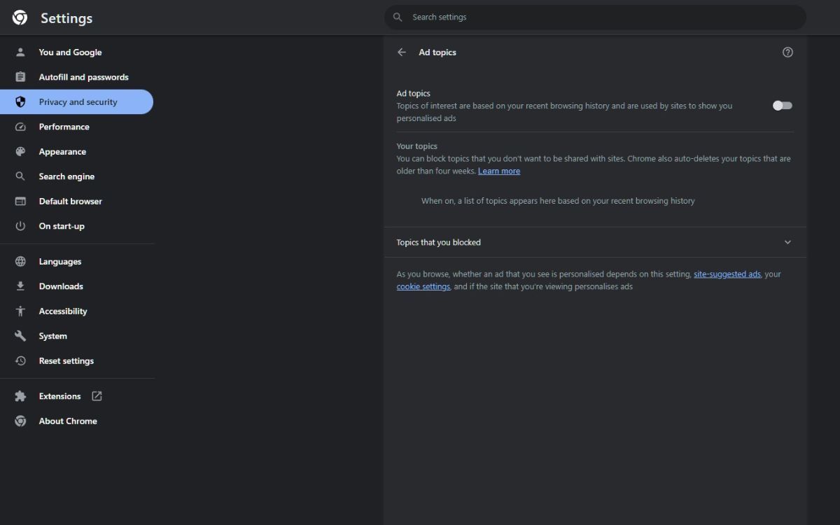Open Appearance via its paintbrush icon

point(20,151)
